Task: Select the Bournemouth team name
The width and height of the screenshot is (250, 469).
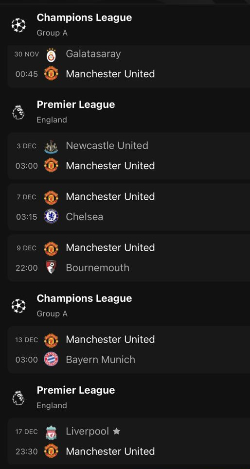Action: click(98, 267)
